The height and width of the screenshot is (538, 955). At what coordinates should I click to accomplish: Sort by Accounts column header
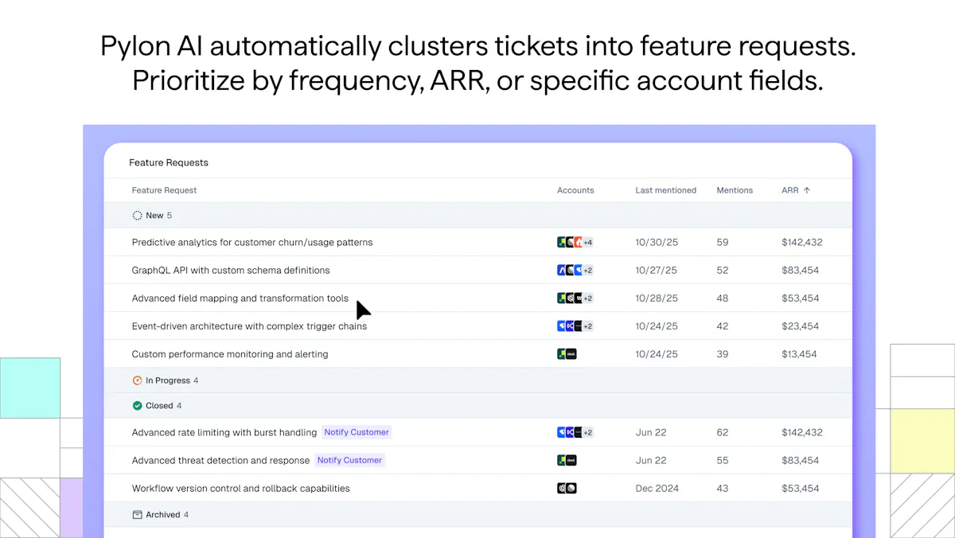tap(575, 190)
